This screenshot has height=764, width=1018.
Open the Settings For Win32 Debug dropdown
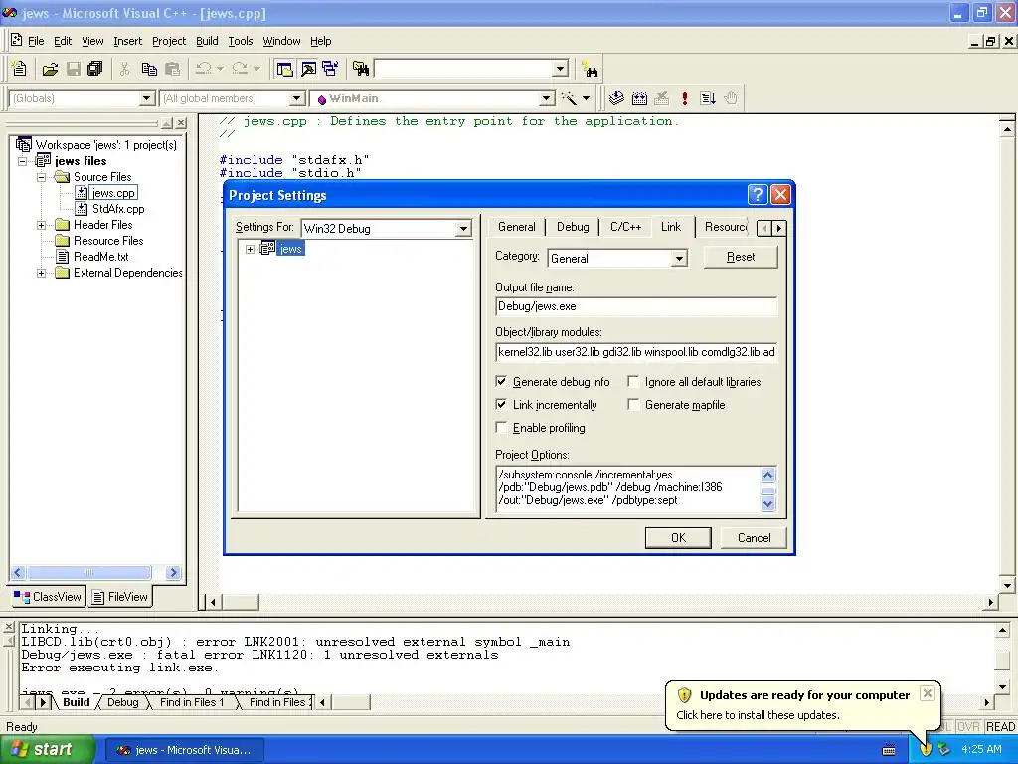(463, 229)
